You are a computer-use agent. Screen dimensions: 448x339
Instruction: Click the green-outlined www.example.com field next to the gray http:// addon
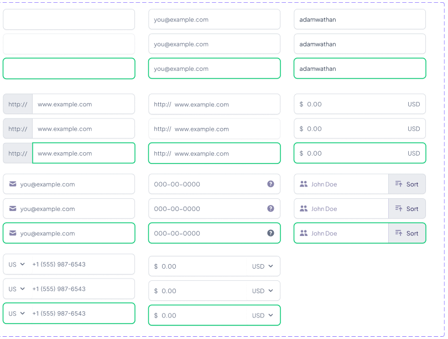click(84, 153)
